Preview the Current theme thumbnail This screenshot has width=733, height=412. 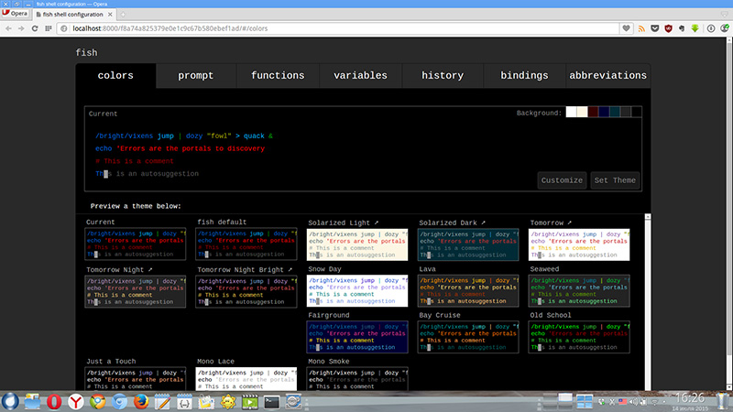pyautogui.click(x=135, y=244)
